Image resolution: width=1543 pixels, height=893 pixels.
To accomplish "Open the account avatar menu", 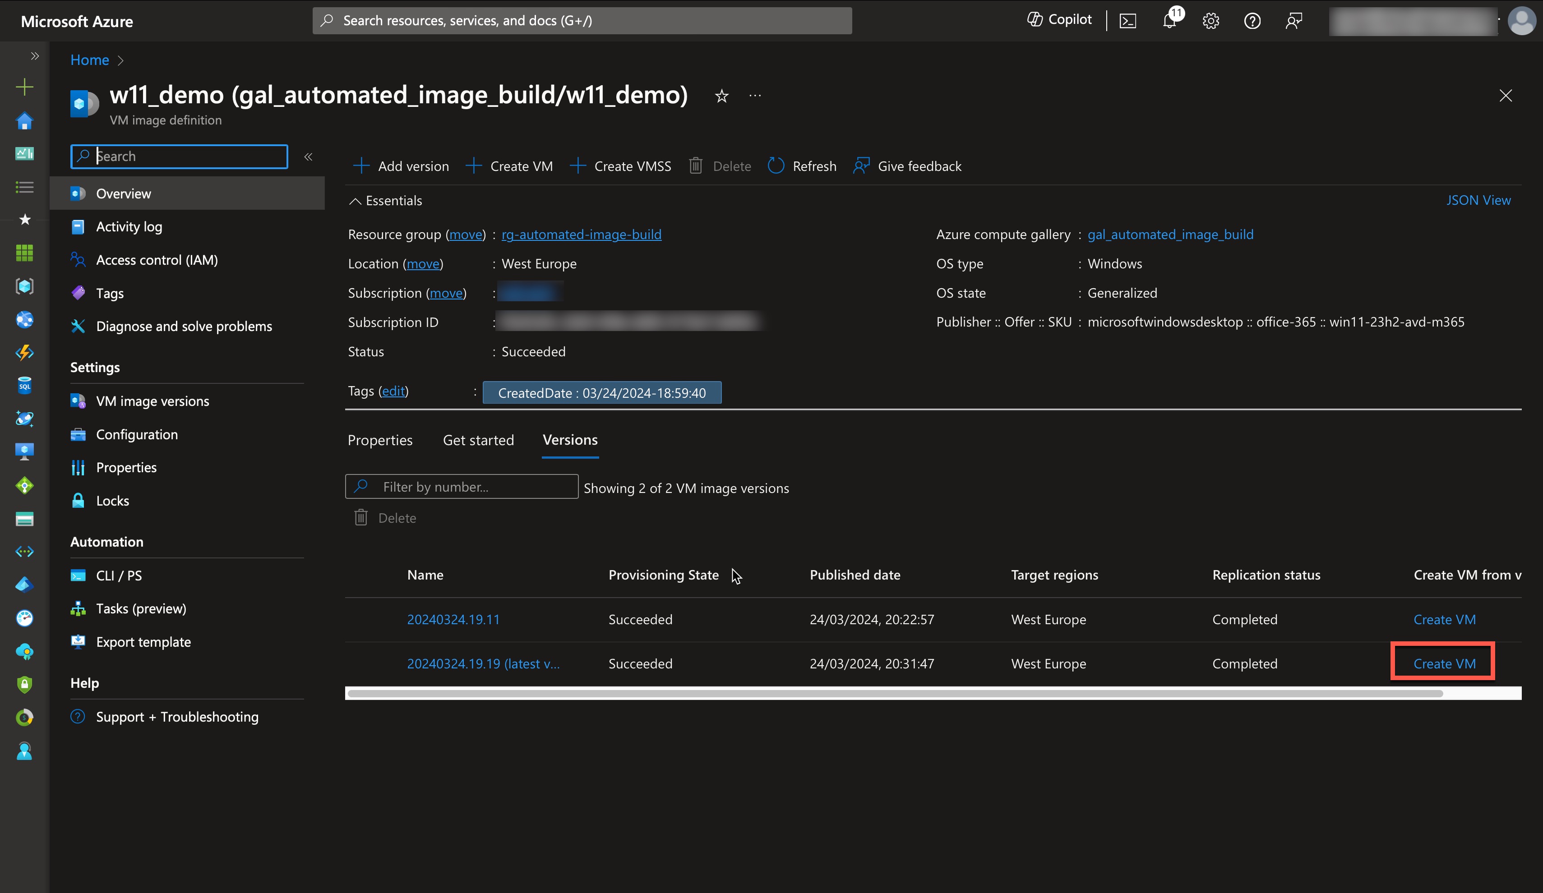I will [1521, 21].
